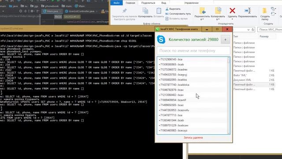Select the entry +71437877740 : bcaldolca
Viewport: 282px width, 159px height.
pos(192,85)
